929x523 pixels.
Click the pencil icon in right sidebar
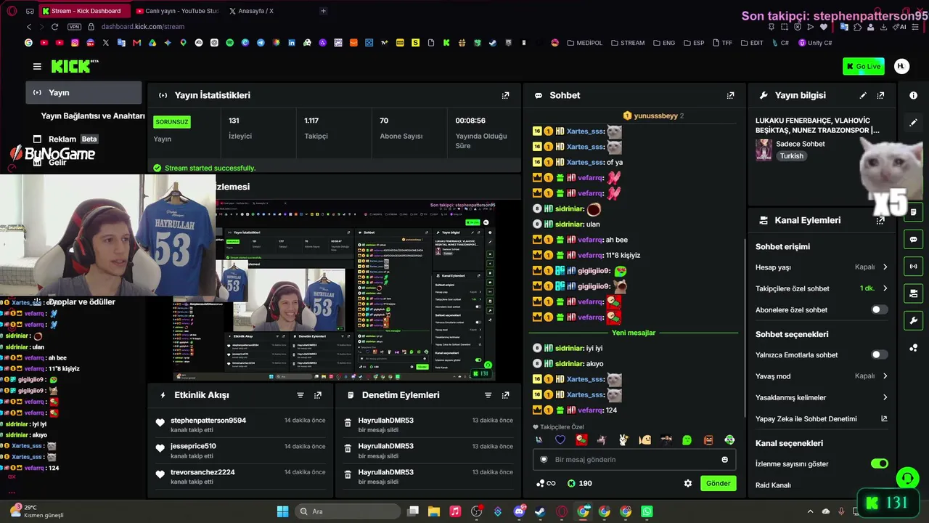913,123
